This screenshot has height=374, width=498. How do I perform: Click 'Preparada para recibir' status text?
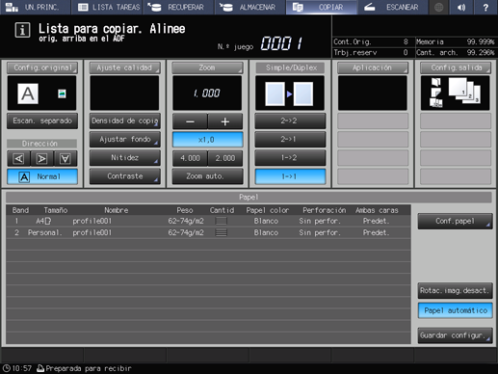click(89, 368)
